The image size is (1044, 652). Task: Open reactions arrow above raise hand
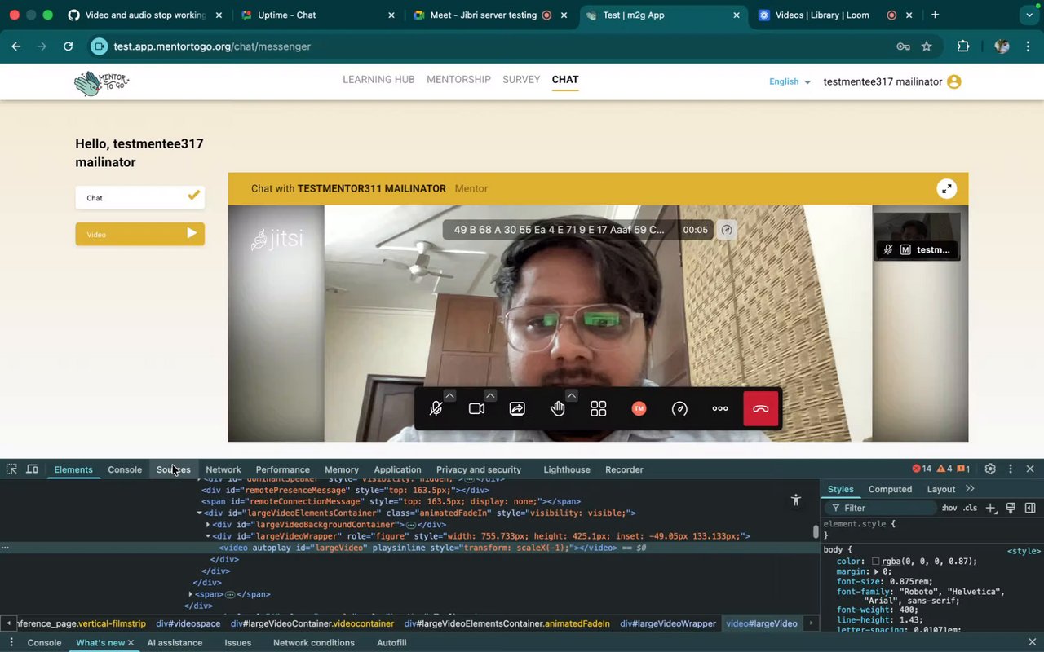coord(572,395)
